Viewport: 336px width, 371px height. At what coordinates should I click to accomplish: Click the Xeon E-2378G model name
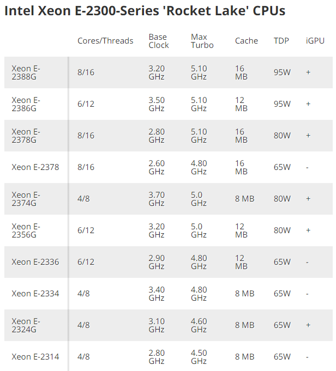(26, 136)
